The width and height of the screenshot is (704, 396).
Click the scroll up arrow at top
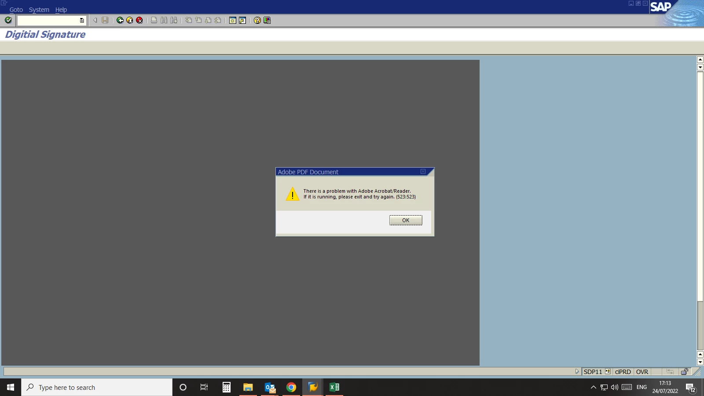700,59
